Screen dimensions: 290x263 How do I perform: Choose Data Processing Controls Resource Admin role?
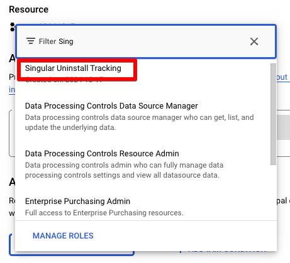point(102,154)
